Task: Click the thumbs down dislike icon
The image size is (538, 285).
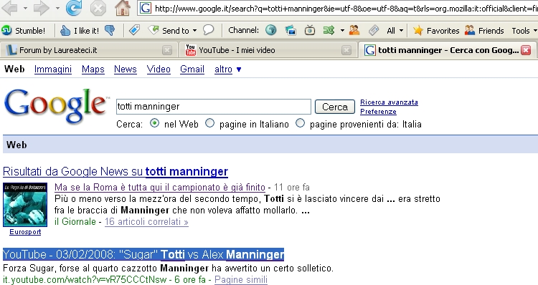Action: point(110,31)
